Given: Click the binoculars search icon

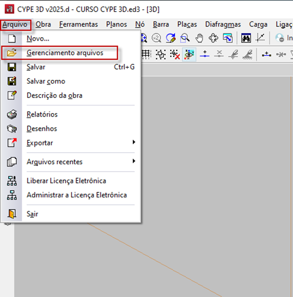Looking at the screenshot, I should tap(246, 38).
